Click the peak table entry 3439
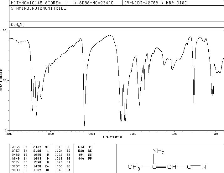Screen dimensions: 224x173 tap(16, 155)
